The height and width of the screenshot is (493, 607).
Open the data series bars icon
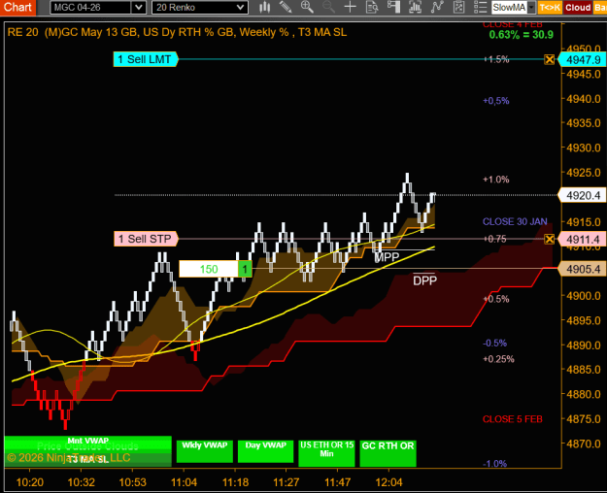coord(415,7)
